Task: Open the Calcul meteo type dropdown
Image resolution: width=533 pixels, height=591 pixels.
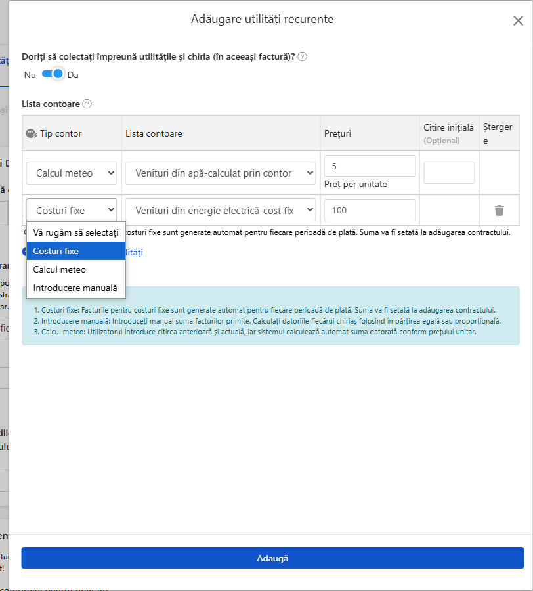Action: [72, 173]
